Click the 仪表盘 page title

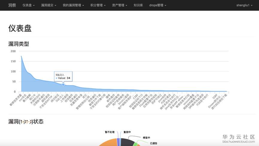click(x=20, y=28)
